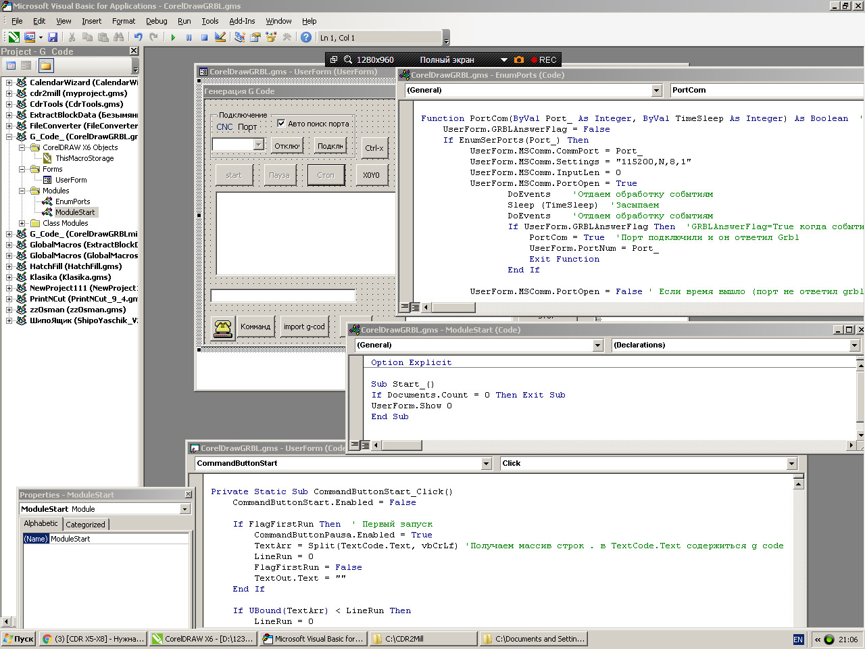Open Help via the blue question mark
865x649 pixels.
[306, 38]
